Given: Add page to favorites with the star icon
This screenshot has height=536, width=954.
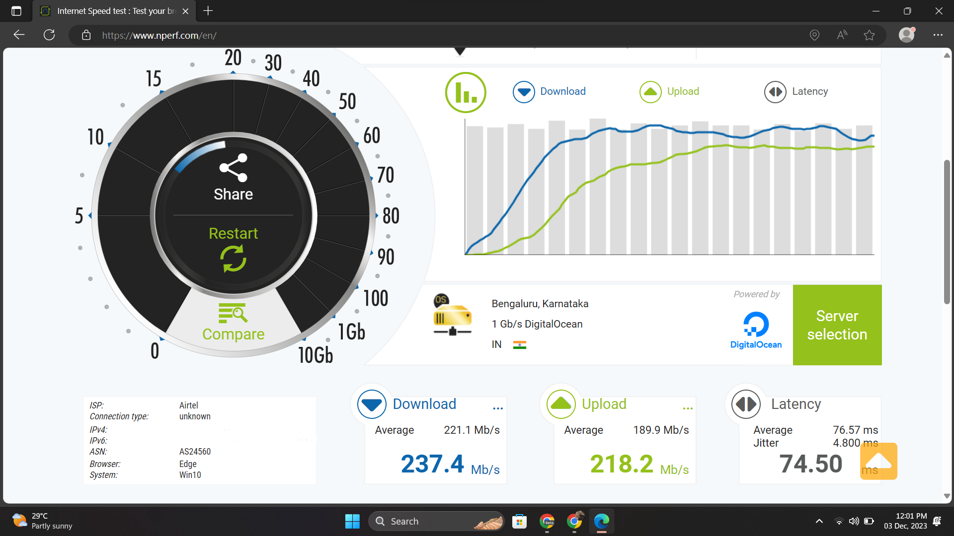Looking at the screenshot, I should click(x=869, y=35).
